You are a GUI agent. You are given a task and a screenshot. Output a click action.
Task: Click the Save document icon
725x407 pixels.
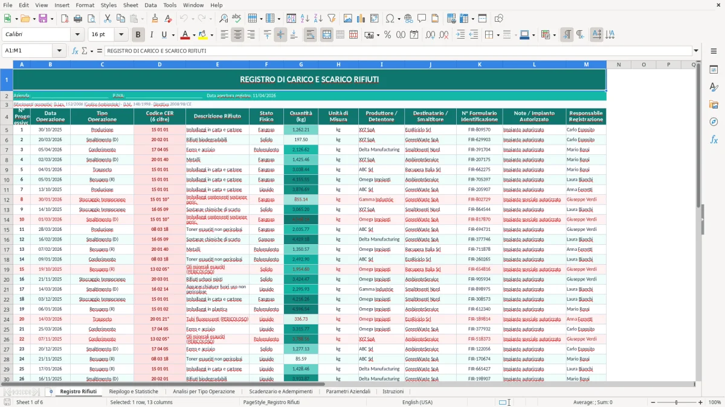point(43,19)
